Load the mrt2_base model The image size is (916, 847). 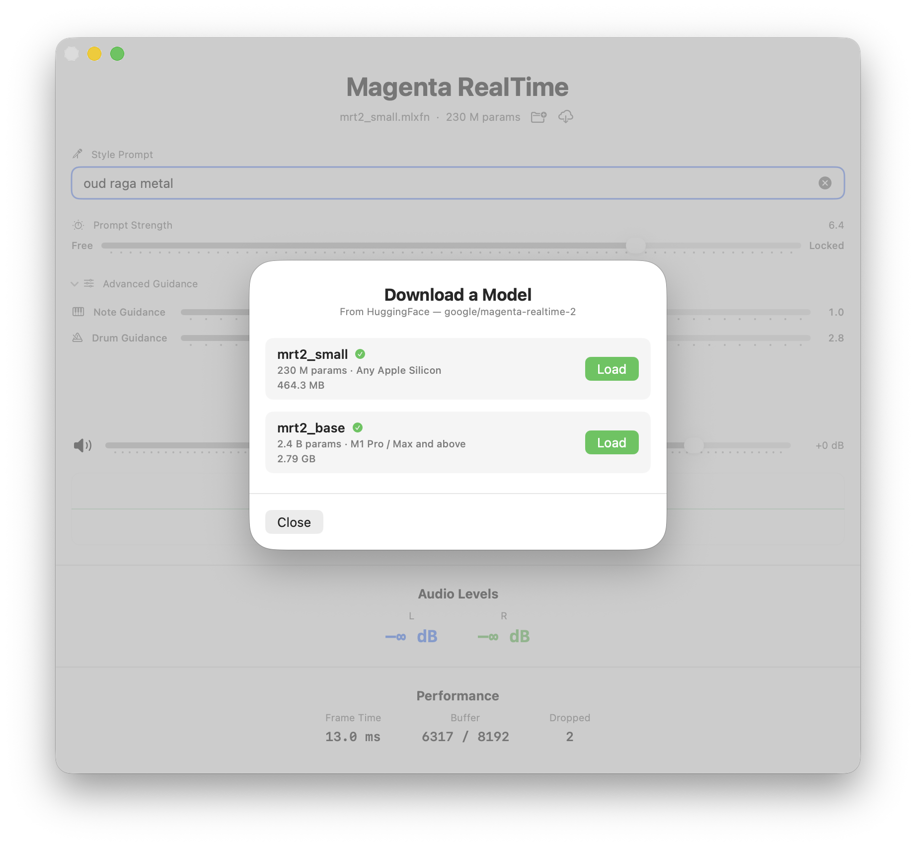tap(611, 442)
